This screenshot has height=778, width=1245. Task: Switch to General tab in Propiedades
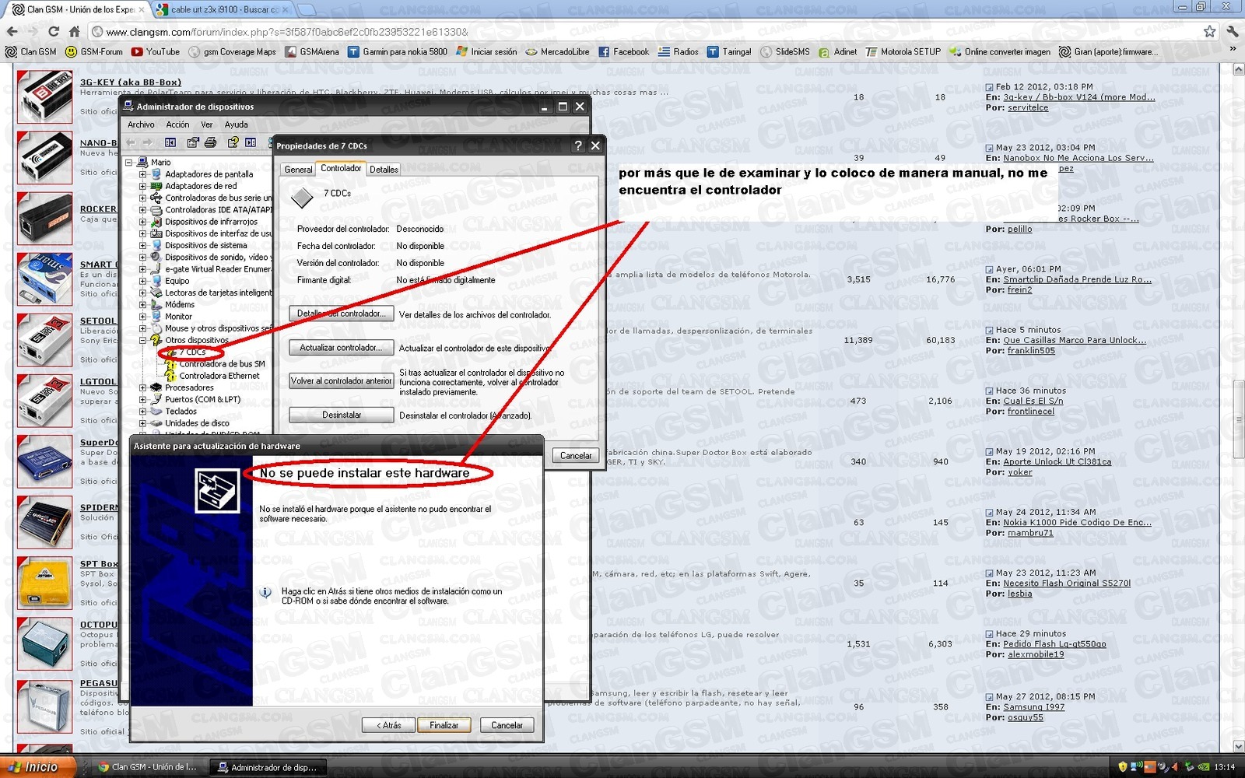pyautogui.click(x=298, y=170)
